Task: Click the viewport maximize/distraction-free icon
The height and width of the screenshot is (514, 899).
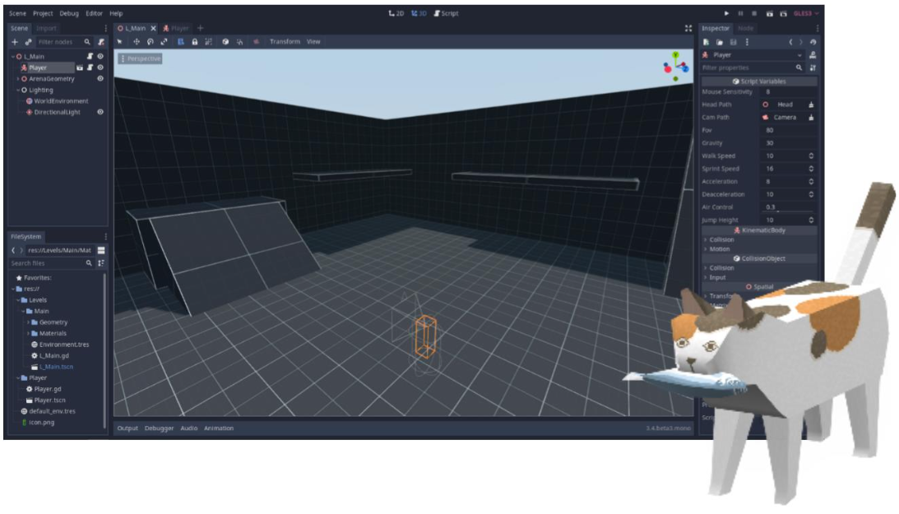Action: (688, 28)
